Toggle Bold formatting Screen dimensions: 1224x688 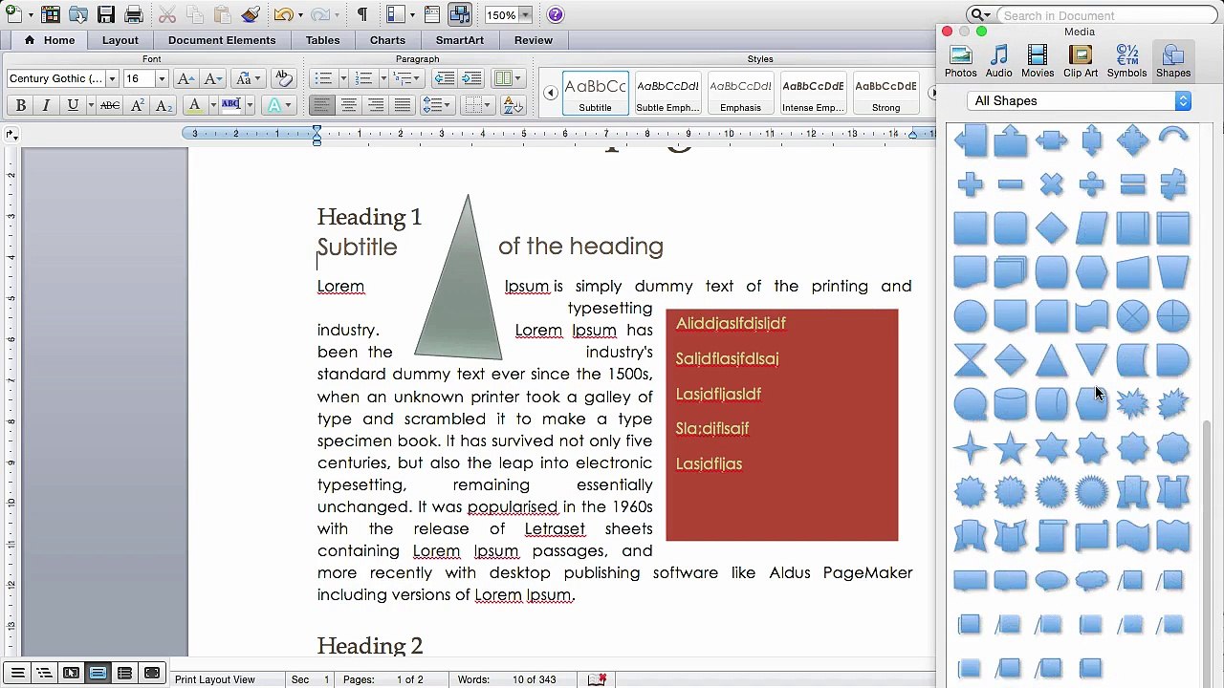point(20,105)
